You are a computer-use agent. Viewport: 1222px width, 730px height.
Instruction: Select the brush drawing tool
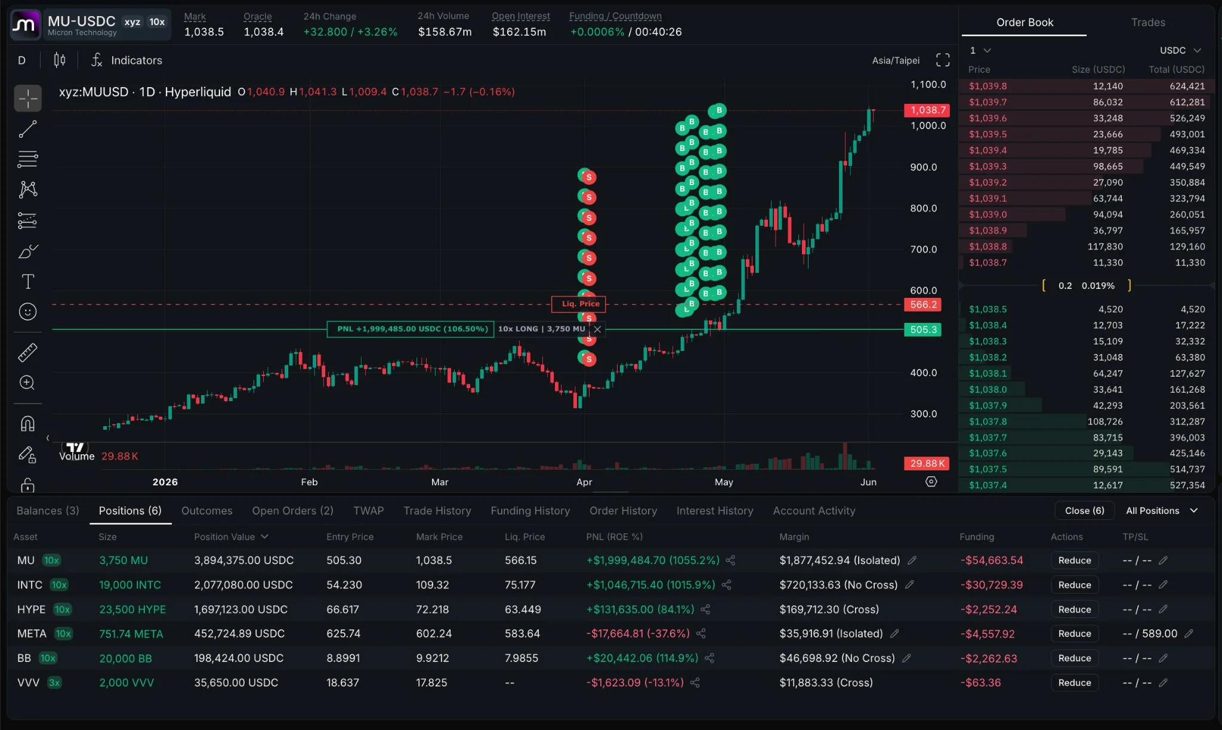click(28, 251)
